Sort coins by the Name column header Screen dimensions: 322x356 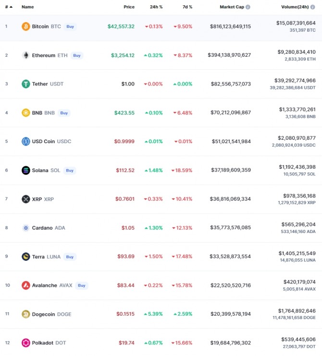pos(27,7)
